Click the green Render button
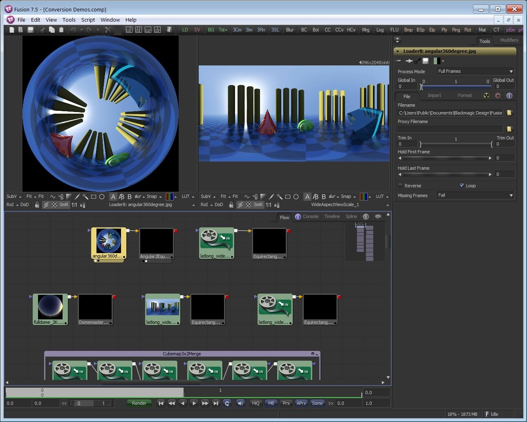The image size is (527, 422). [139, 403]
